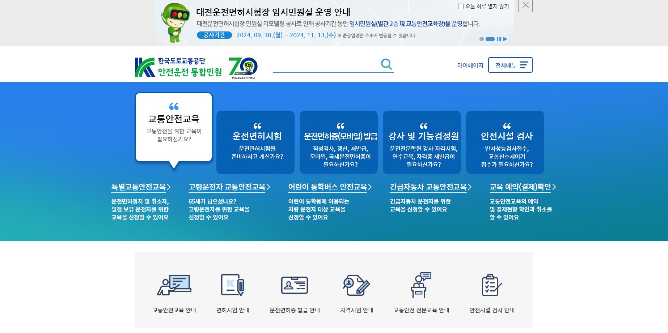Click the 안전시설 검사 안내 checklist icon
The width and height of the screenshot is (668, 333).
click(492, 285)
